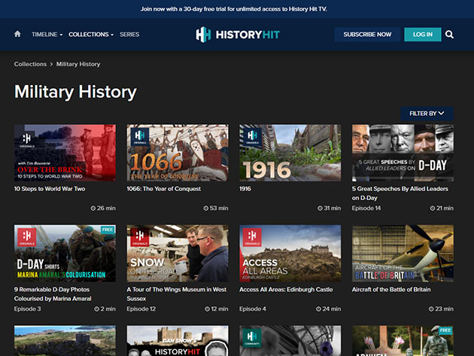This screenshot has height=356, width=474.
Task: Click the Over the Brink thumbnail
Action: [x=65, y=153]
